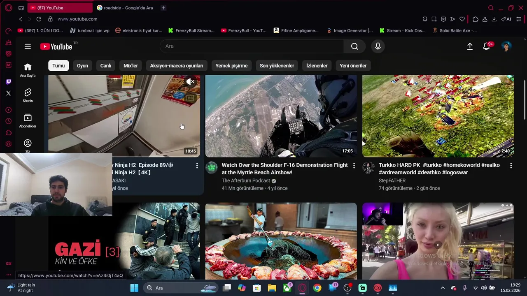Open the YouTube upload/create icon
527x296 pixels.
[470, 46]
